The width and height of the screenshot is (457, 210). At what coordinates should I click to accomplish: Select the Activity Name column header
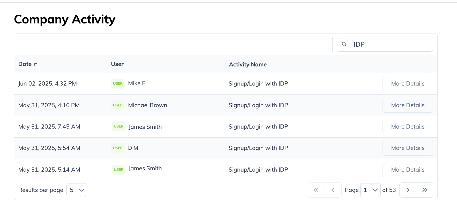[x=248, y=64]
